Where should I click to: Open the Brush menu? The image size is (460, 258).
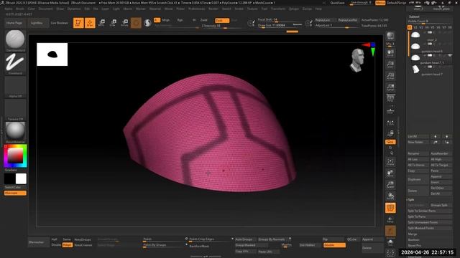pyautogui.click(x=20, y=9)
